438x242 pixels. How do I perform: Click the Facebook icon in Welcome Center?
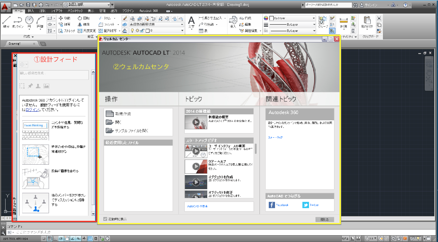coord(272,205)
